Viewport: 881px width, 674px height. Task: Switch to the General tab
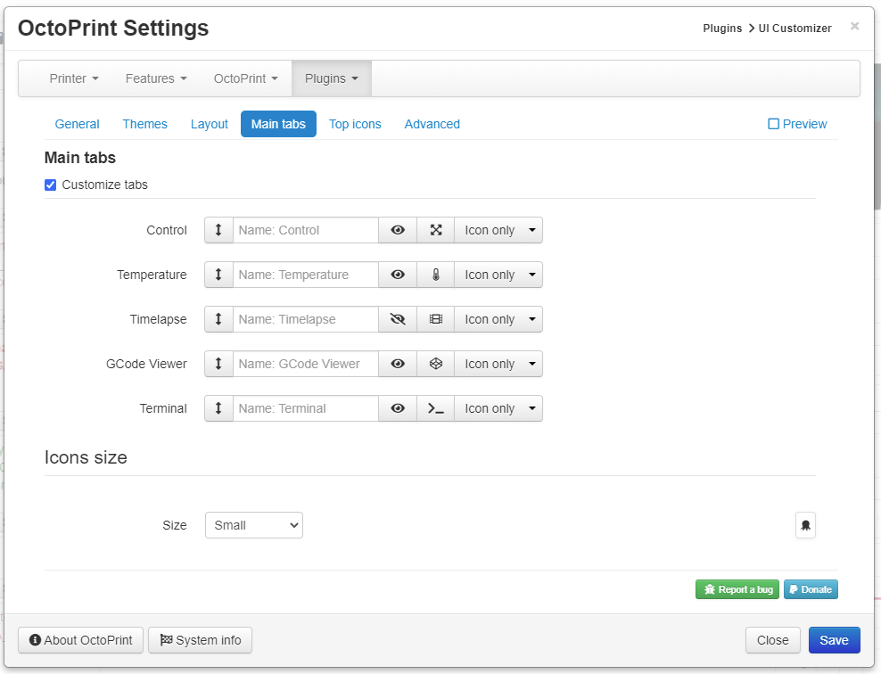click(77, 124)
